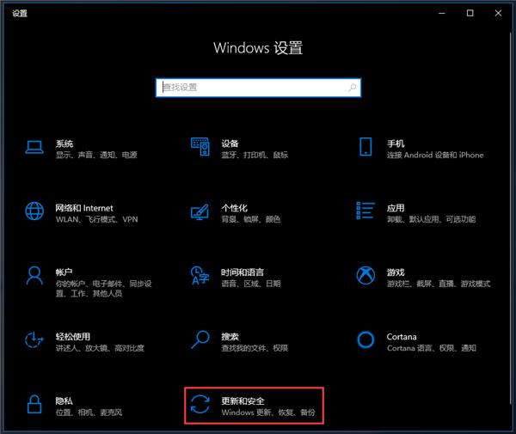Click the Cortana circle icon

pos(365,339)
